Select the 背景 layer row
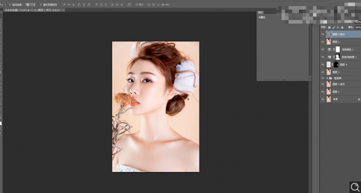The image size is (361, 193). click(x=341, y=99)
